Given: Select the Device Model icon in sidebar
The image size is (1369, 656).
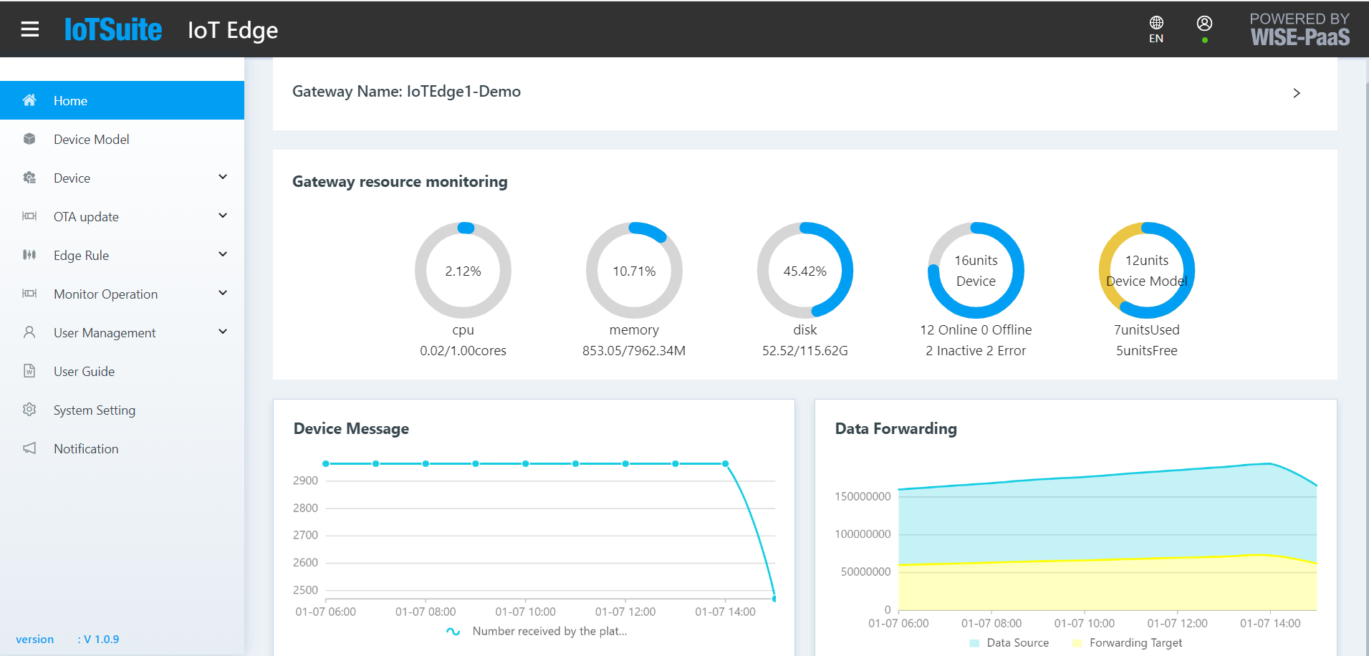Looking at the screenshot, I should point(29,139).
